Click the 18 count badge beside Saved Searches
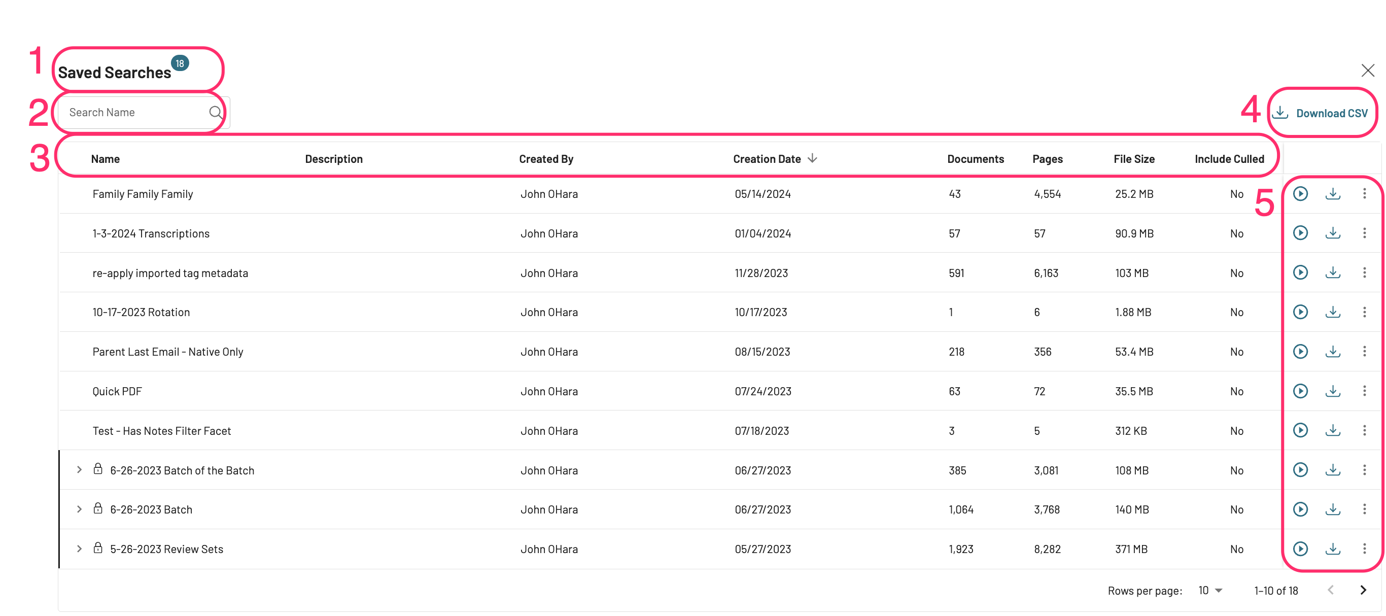1386x616 pixels. 180,63
